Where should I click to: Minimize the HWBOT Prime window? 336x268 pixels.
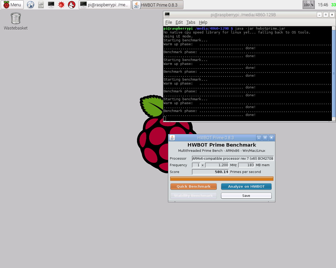pyautogui.click(x=259, y=138)
